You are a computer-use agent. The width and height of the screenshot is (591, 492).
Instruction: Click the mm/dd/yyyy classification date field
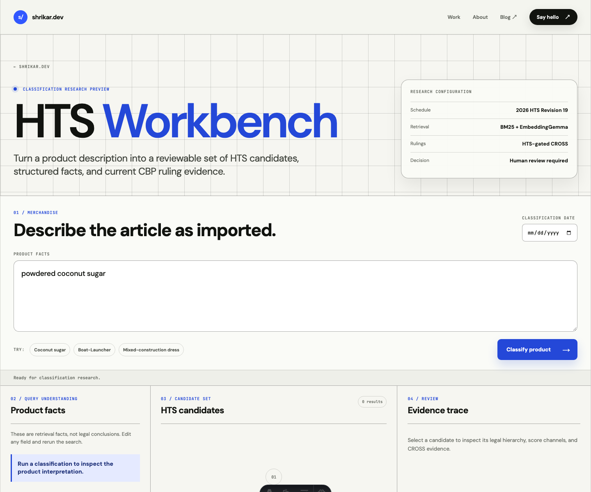click(x=550, y=233)
